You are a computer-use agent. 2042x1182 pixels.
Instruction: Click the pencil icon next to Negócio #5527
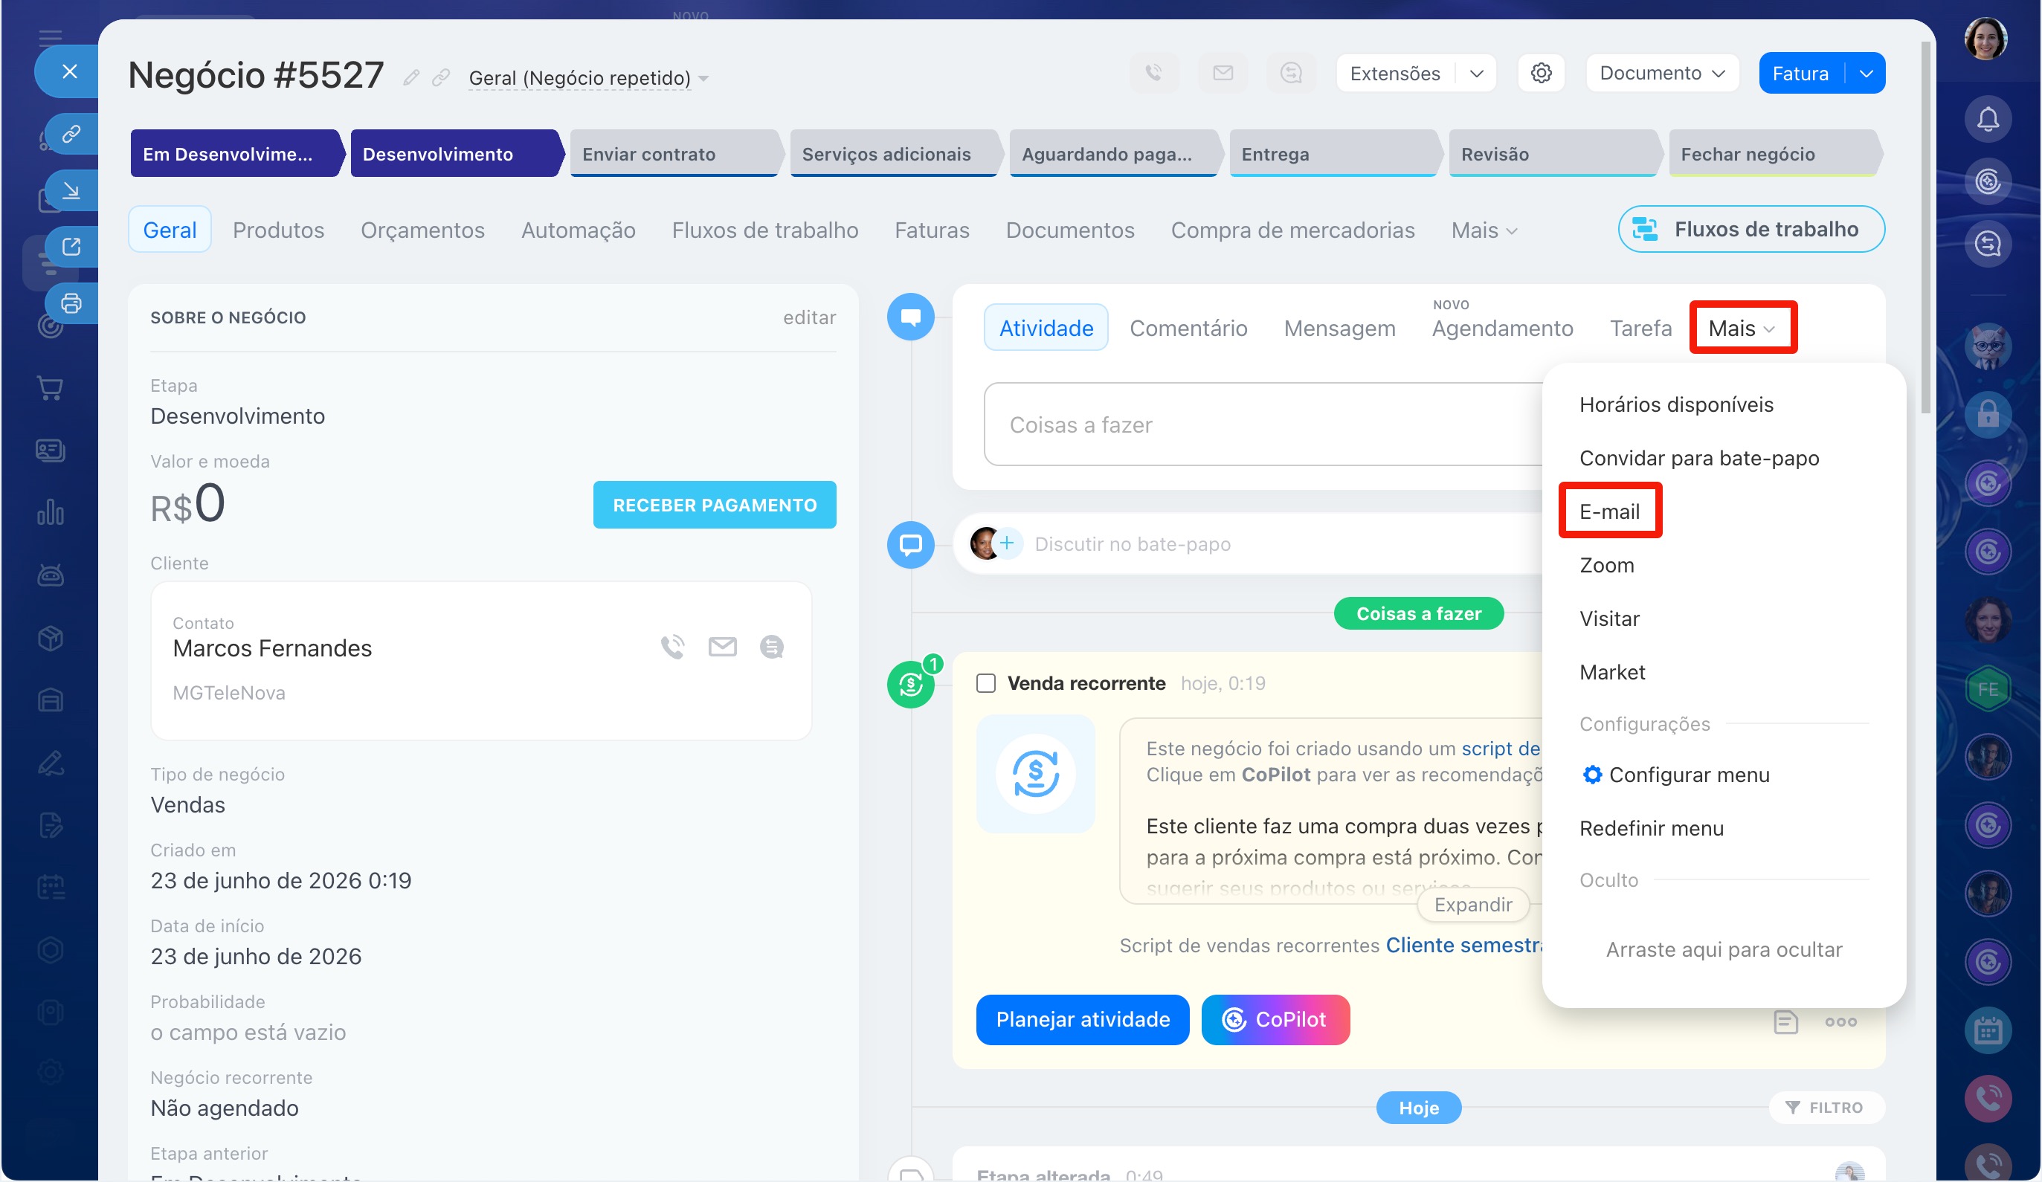click(x=412, y=78)
